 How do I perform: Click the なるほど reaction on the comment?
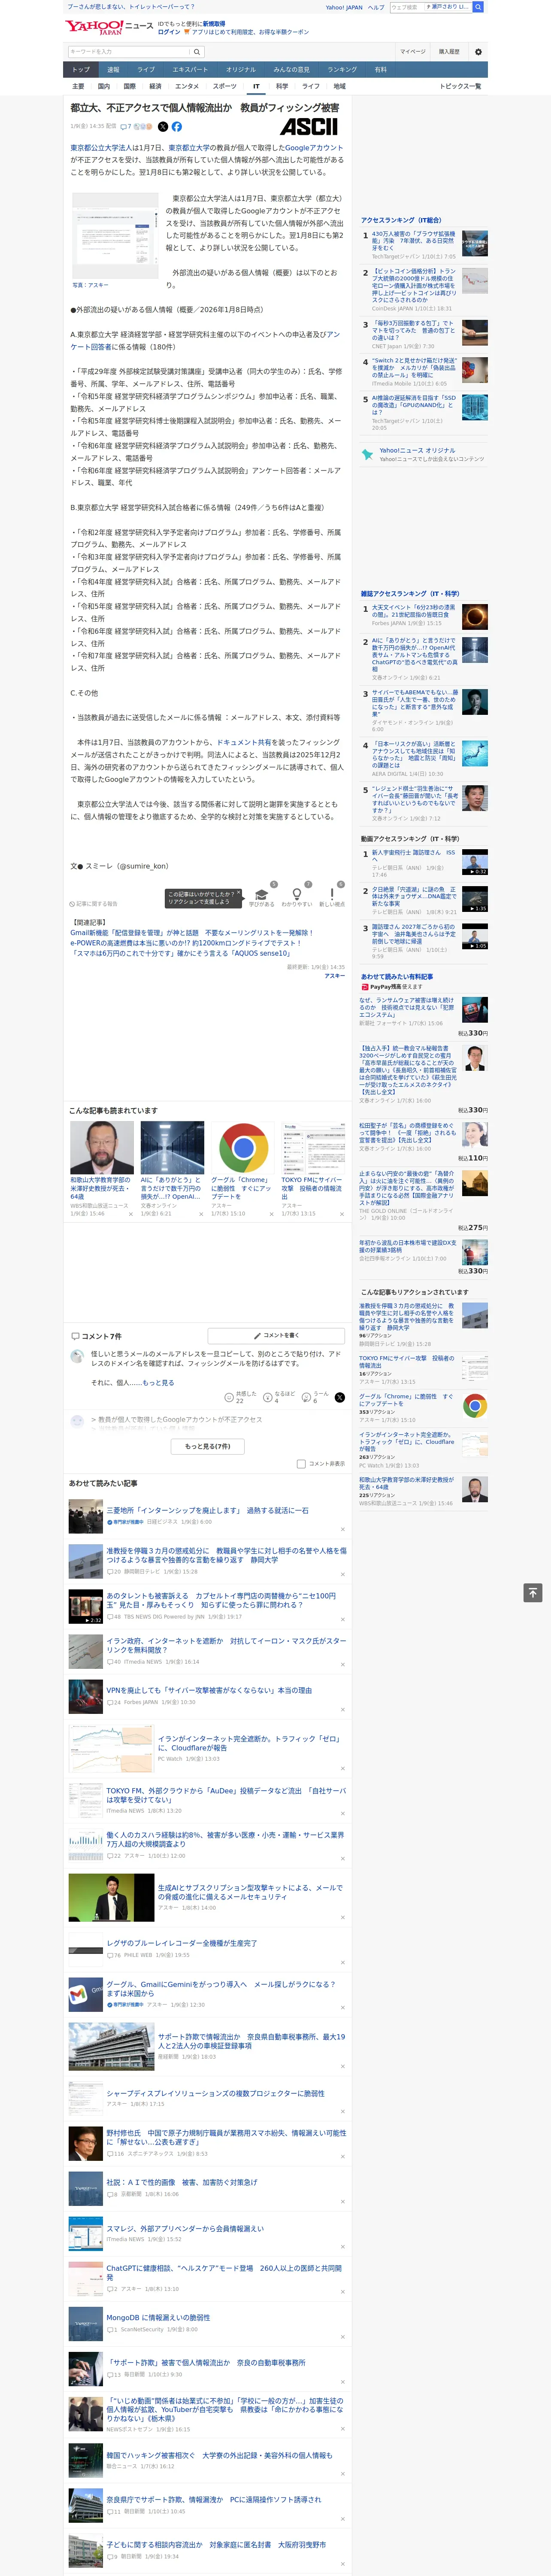click(x=279, y=1397)
